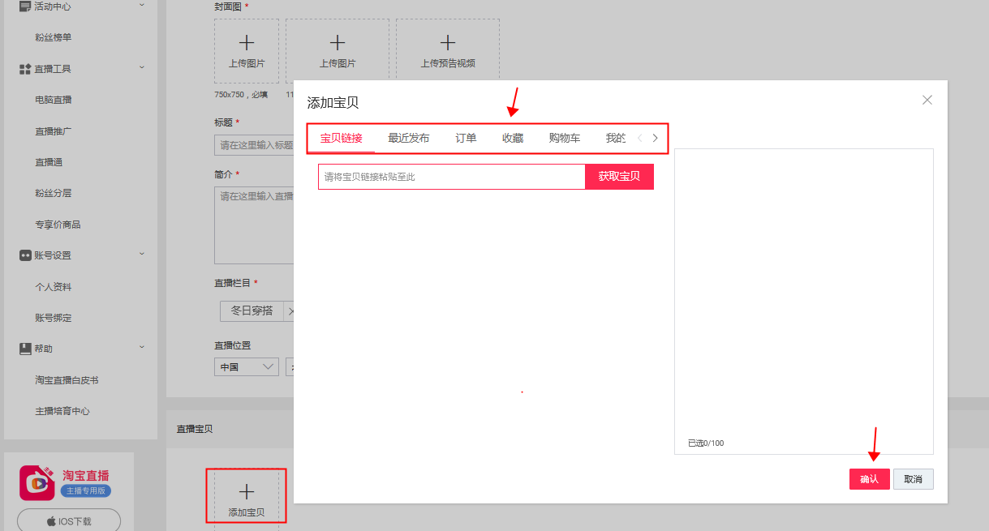The image size is (989, 531).
Task: Click the 账号设置 sidebar icon
Action: (x=25, y=255)
